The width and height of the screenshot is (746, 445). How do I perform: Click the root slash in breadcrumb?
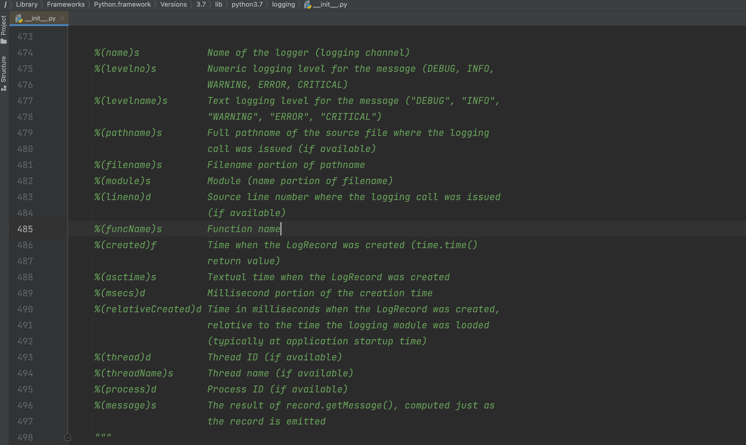click(5, 4)
